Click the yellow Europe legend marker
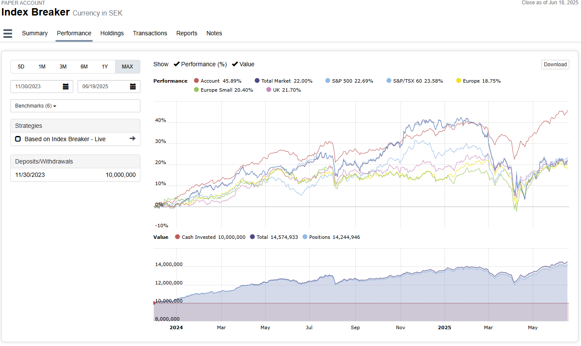Viewport: 581px width, 346px height. point(459,81)
